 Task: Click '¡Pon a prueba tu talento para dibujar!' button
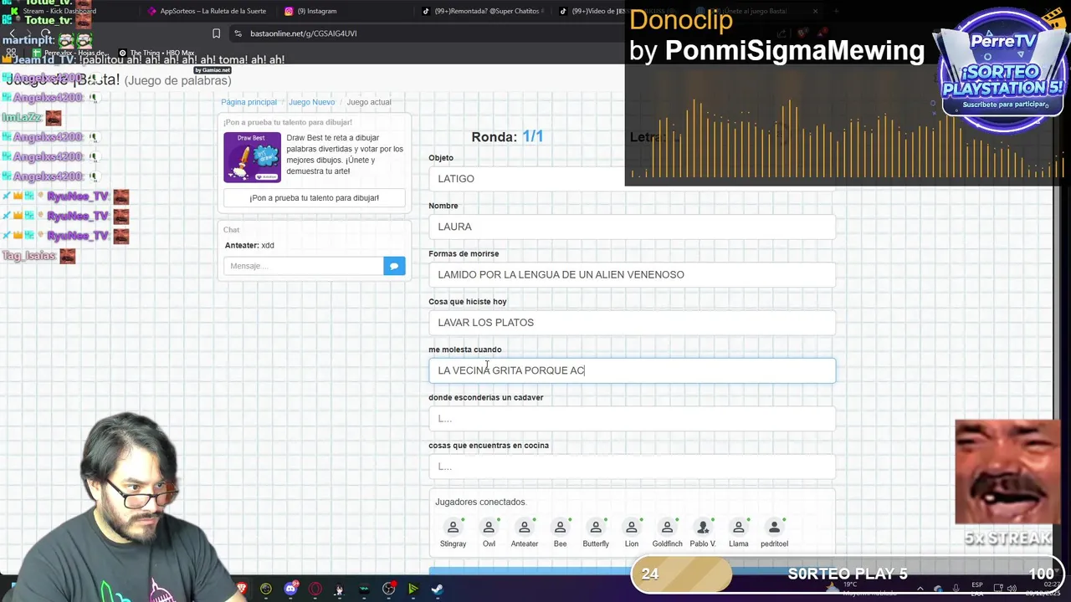314,198
